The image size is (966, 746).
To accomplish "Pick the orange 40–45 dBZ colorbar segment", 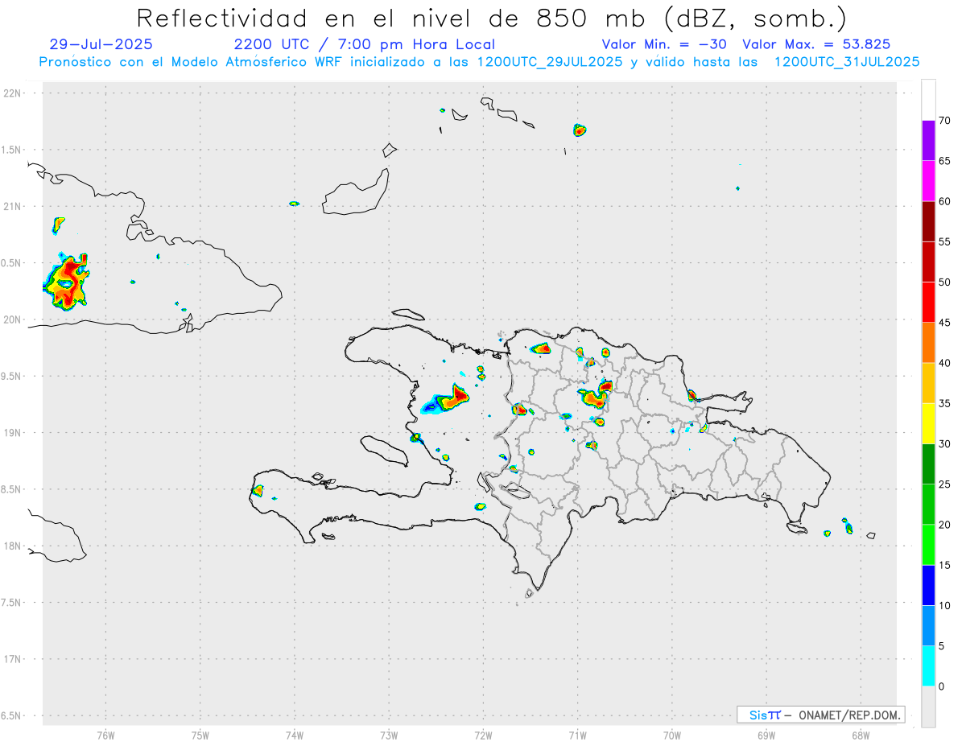I will point(928,343).
